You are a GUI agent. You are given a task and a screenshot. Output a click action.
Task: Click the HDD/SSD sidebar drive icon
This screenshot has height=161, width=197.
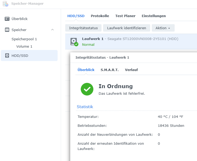point(7,56)
